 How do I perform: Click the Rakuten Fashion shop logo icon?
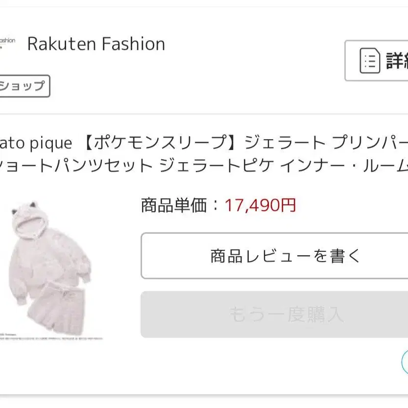point(7,43)
